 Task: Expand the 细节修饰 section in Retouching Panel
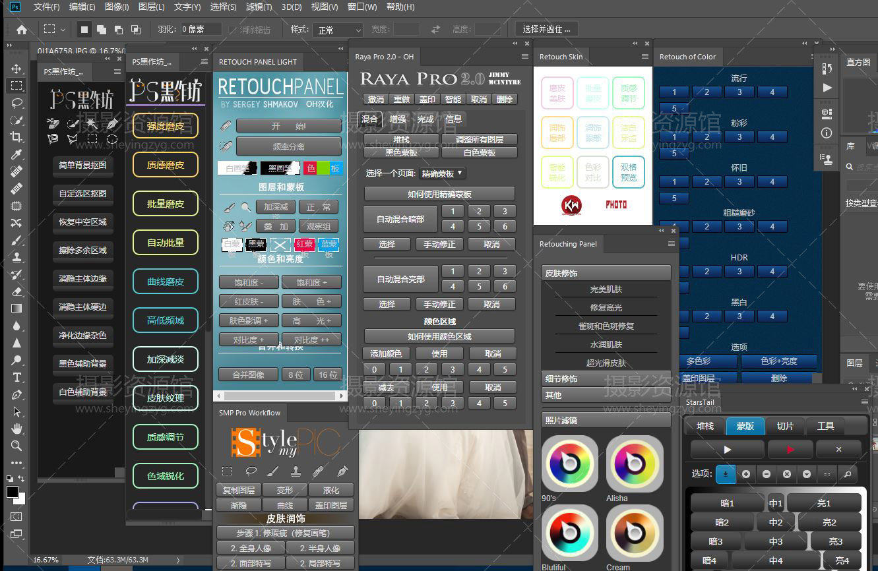click(x=606, y=378)
